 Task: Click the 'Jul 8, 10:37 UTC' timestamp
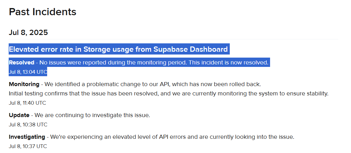coord(28,146)
